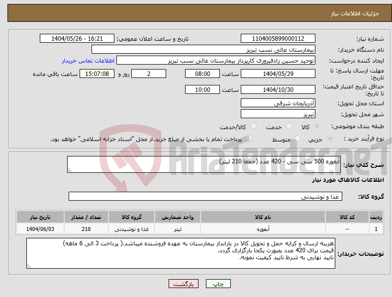This screenshot has height=297, width=392.
Task: Click the توضیحات خریدار notes textarea
Action: (x=181, y=253)
